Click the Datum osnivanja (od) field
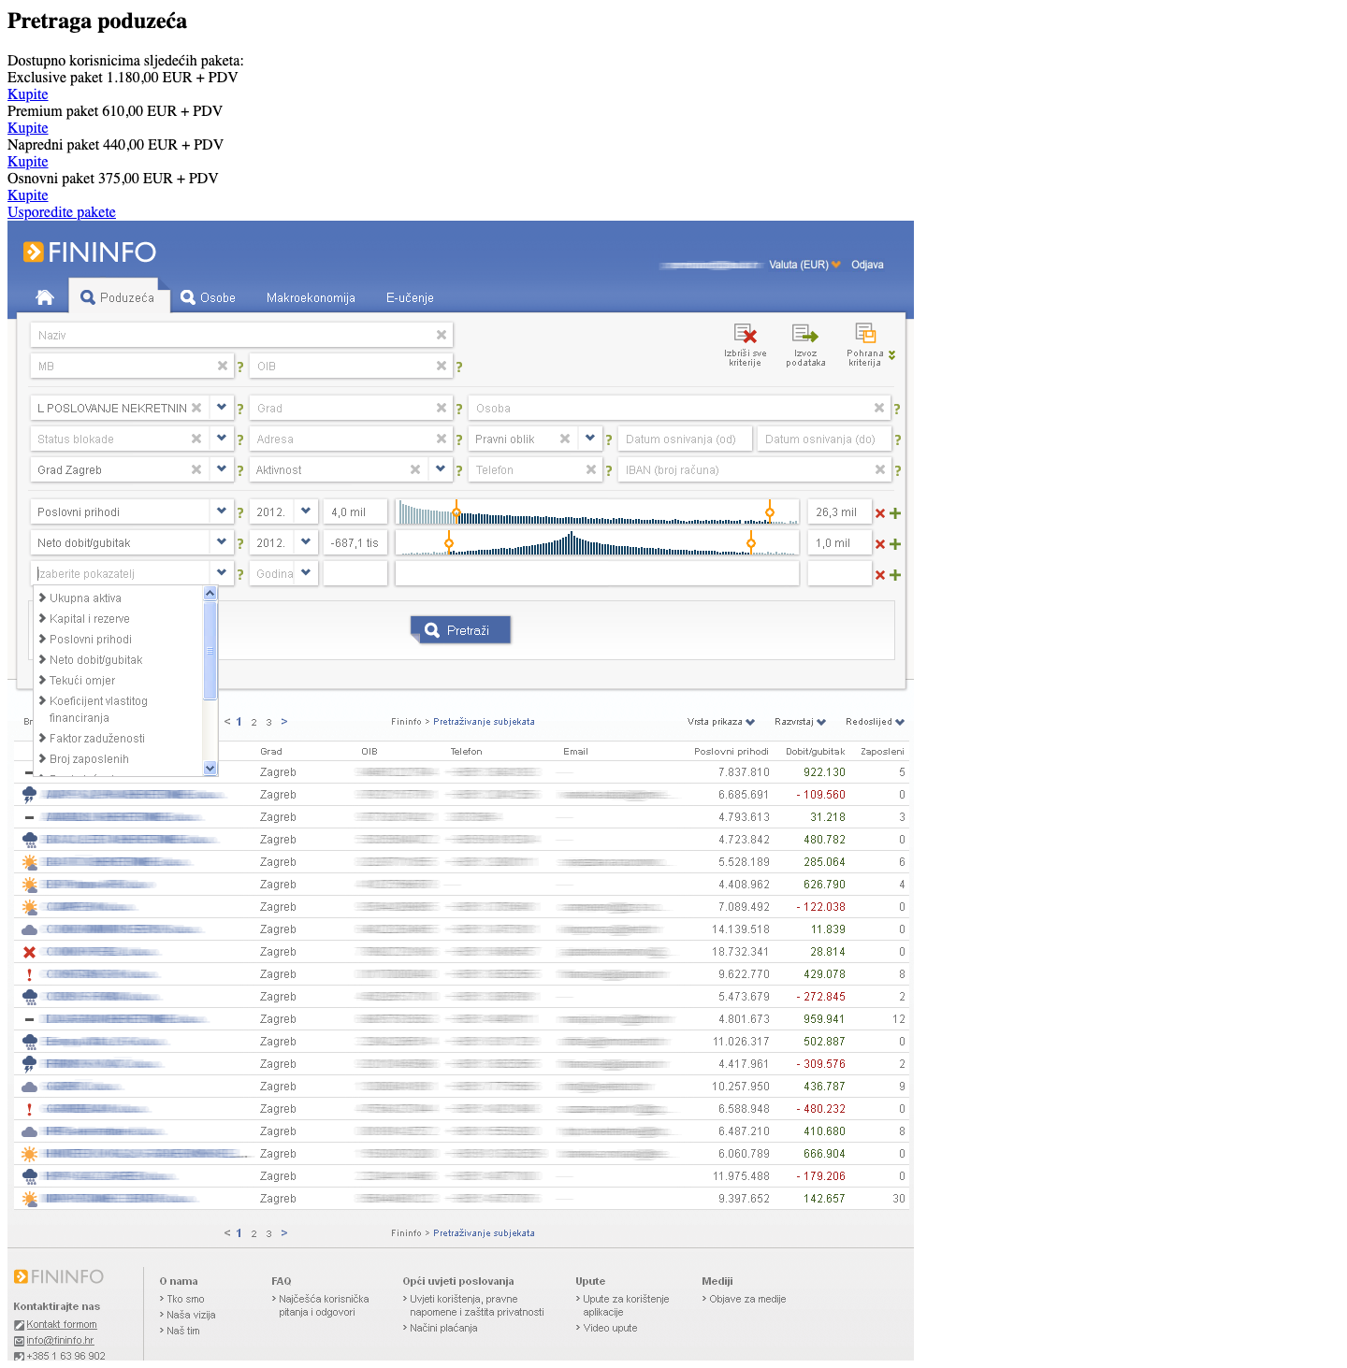 click(x=684, y=439)
